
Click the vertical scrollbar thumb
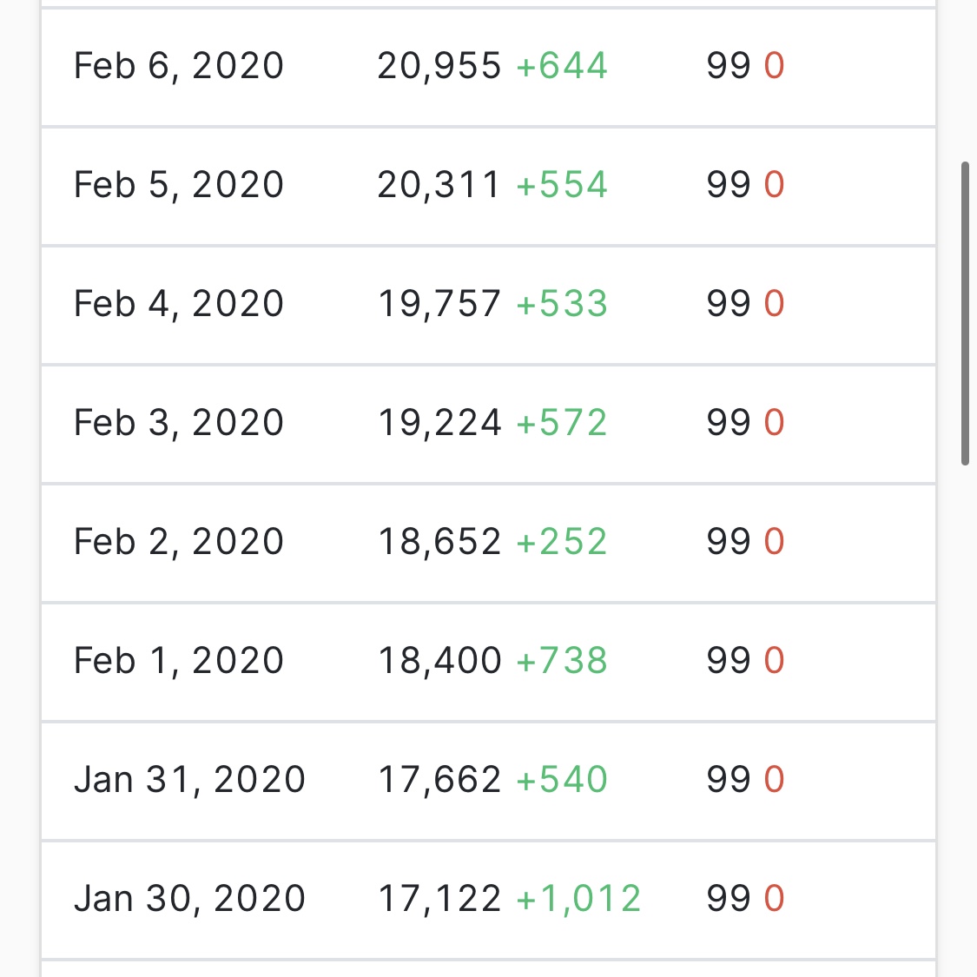pyautogui.click(x=965, y=314)
